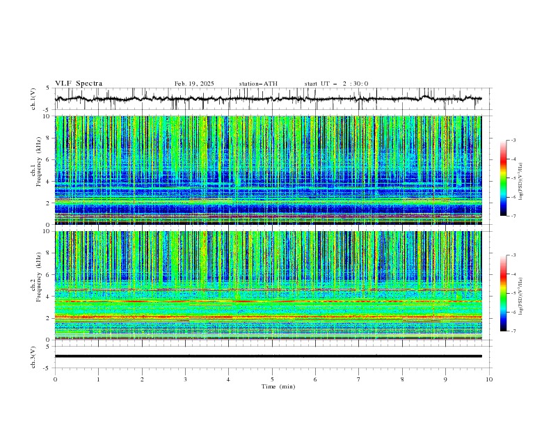
Task: Select the "Feb. 19, 2025" date text
Action: point(194,84)
